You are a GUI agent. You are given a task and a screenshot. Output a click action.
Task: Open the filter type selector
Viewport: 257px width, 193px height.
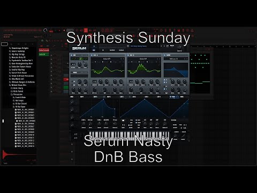[174, 59]
